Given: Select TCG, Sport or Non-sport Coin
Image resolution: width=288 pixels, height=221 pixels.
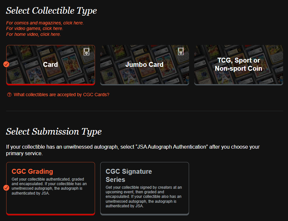Looking at the screenshot, I should tap(238, 65).
